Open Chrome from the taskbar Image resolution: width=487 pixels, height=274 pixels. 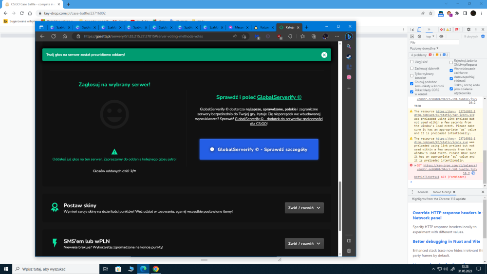click(x=156, y=269)
